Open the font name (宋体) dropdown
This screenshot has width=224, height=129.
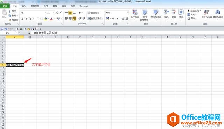[x=45, y=13]
